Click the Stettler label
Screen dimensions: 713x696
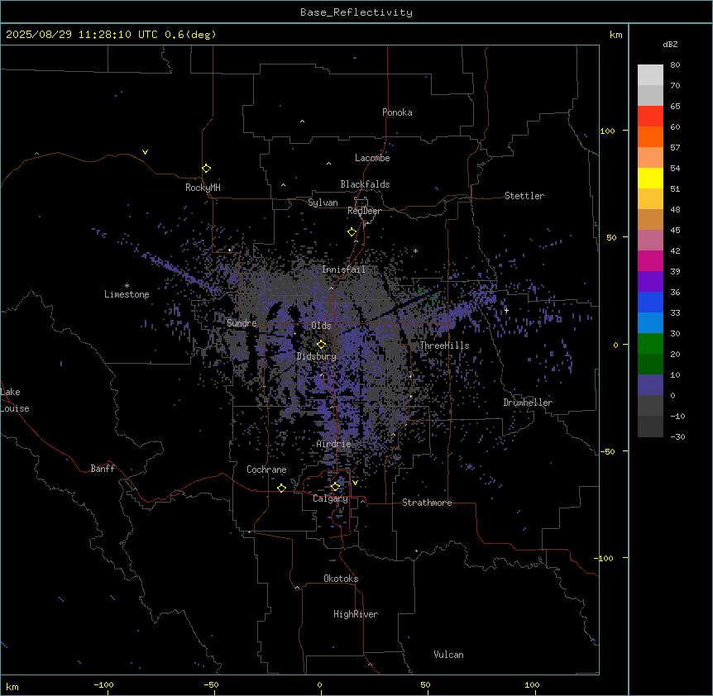point(524,196)
